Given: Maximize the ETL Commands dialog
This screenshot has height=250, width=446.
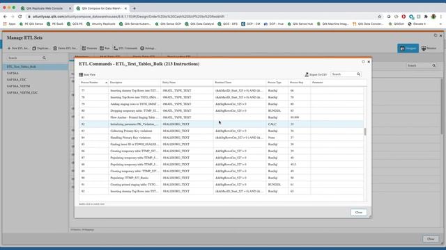Looking at the screenshot, I should [363, 62].
